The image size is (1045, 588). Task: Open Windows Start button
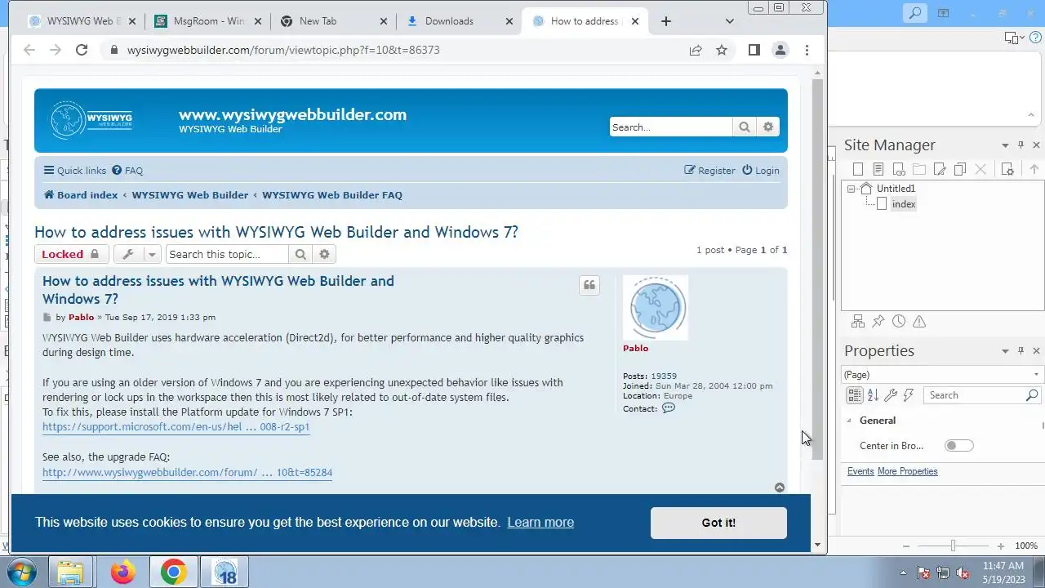(23, 572)
